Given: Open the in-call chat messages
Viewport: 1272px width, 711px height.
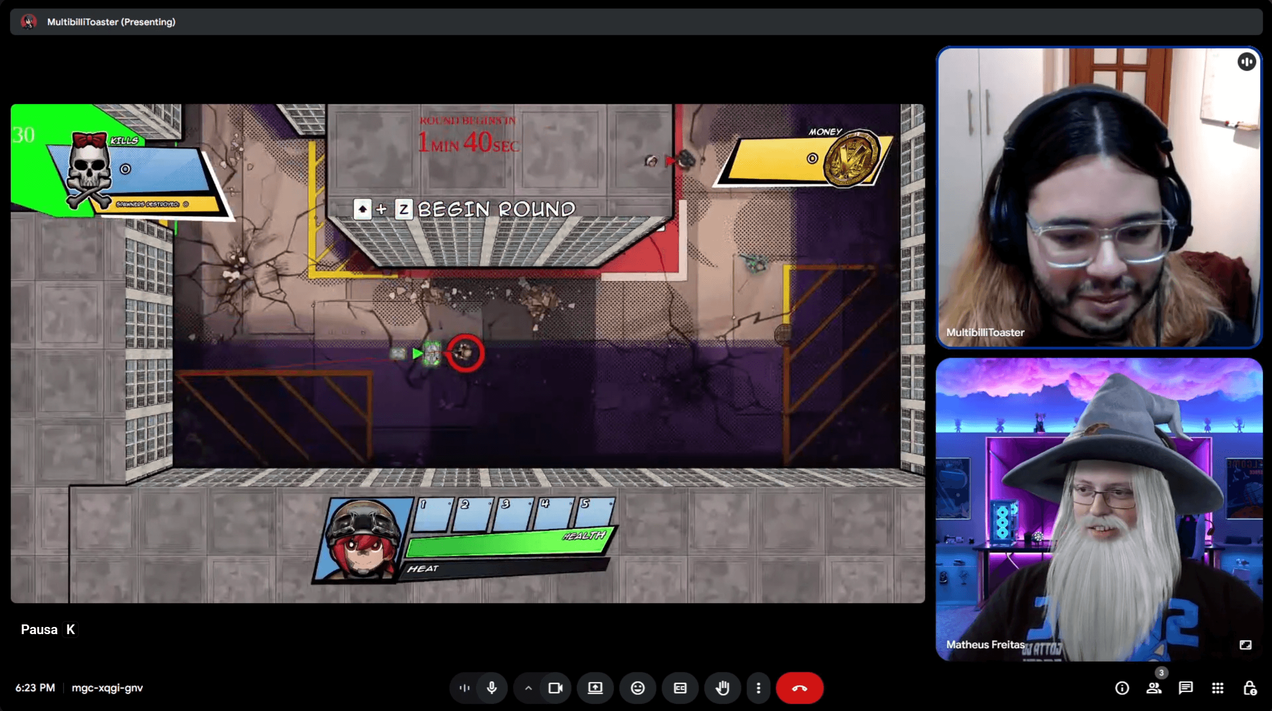Looking at the screenshot, I should click(x=1185, y=688).
